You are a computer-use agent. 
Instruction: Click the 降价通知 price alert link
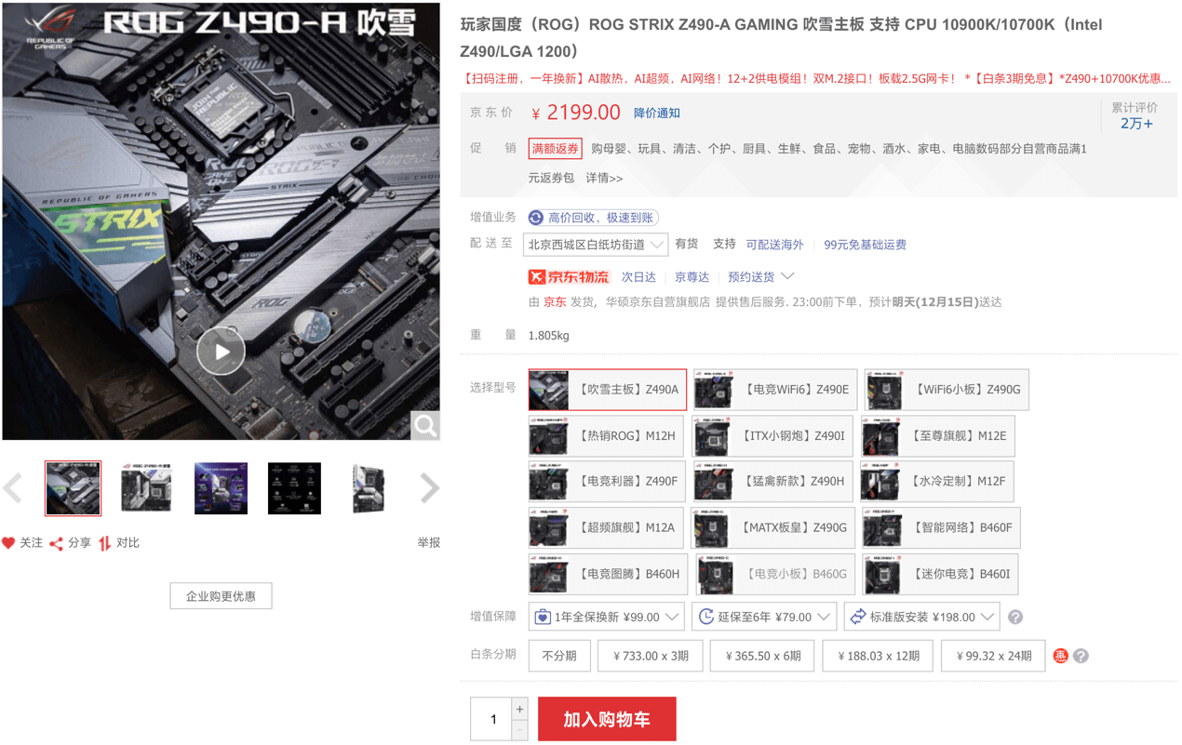tap(657, 113)
